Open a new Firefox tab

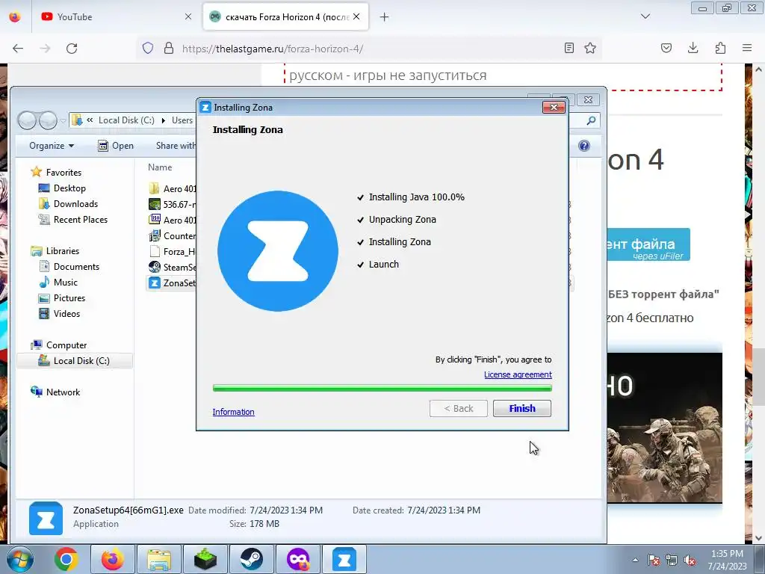pyautogui.click(x=385, y=17)
